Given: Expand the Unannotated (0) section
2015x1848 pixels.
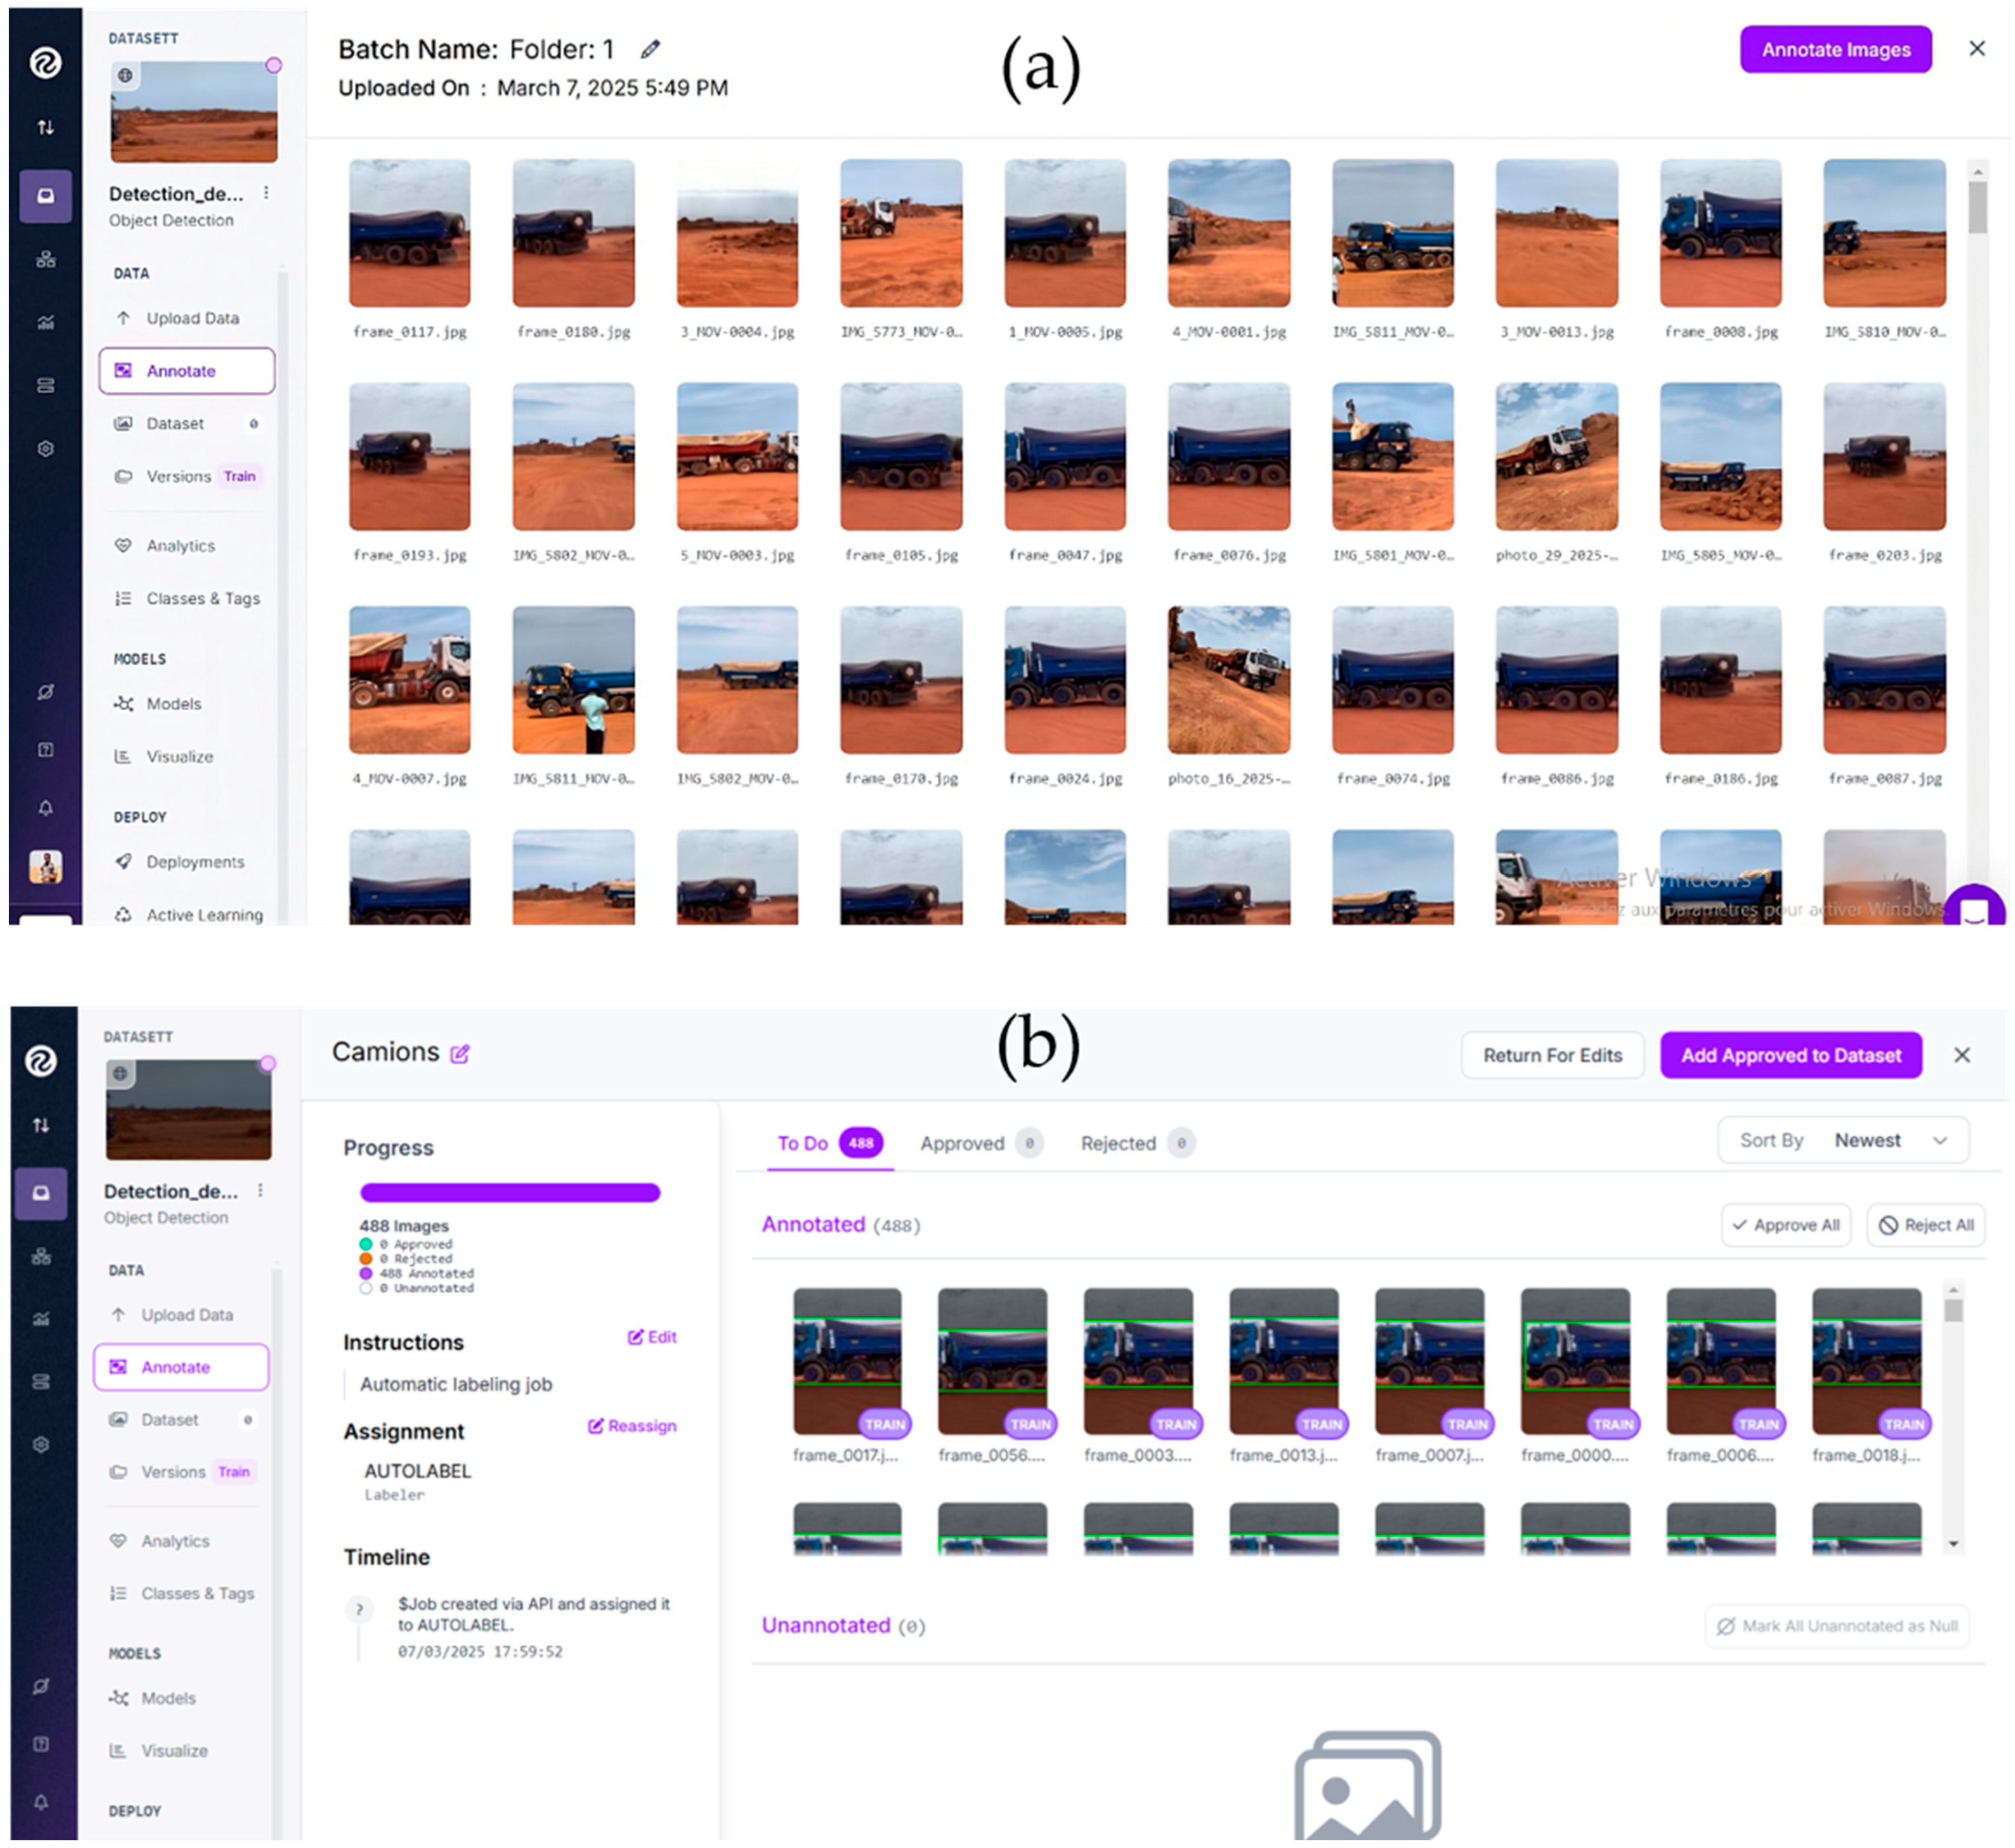Looking at the screenshot, I should (825, 1625).
